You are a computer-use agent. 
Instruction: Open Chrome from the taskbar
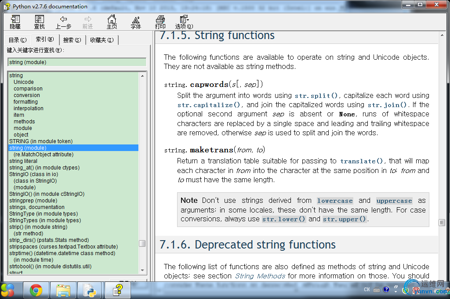click(x=36, y=290)
